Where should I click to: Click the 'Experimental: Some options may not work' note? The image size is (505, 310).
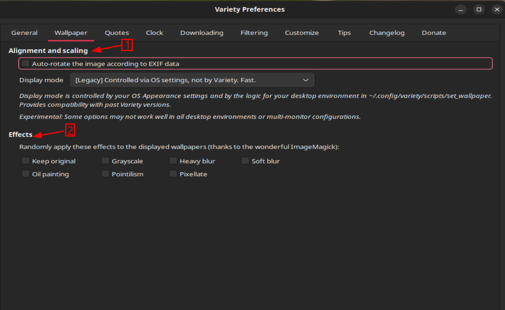click(190, 117)
